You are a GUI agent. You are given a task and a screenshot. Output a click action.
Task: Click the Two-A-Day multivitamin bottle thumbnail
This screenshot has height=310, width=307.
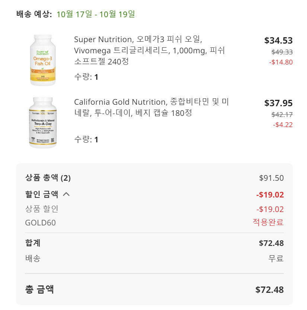[43, 123]
